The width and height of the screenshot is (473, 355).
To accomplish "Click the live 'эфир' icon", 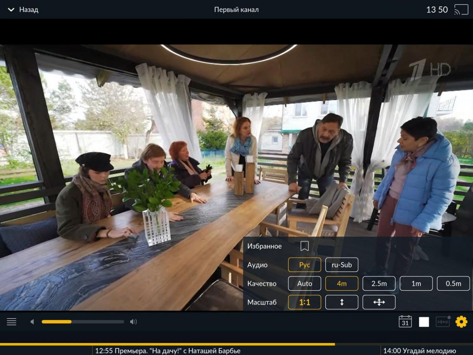I will pos(443,322).
